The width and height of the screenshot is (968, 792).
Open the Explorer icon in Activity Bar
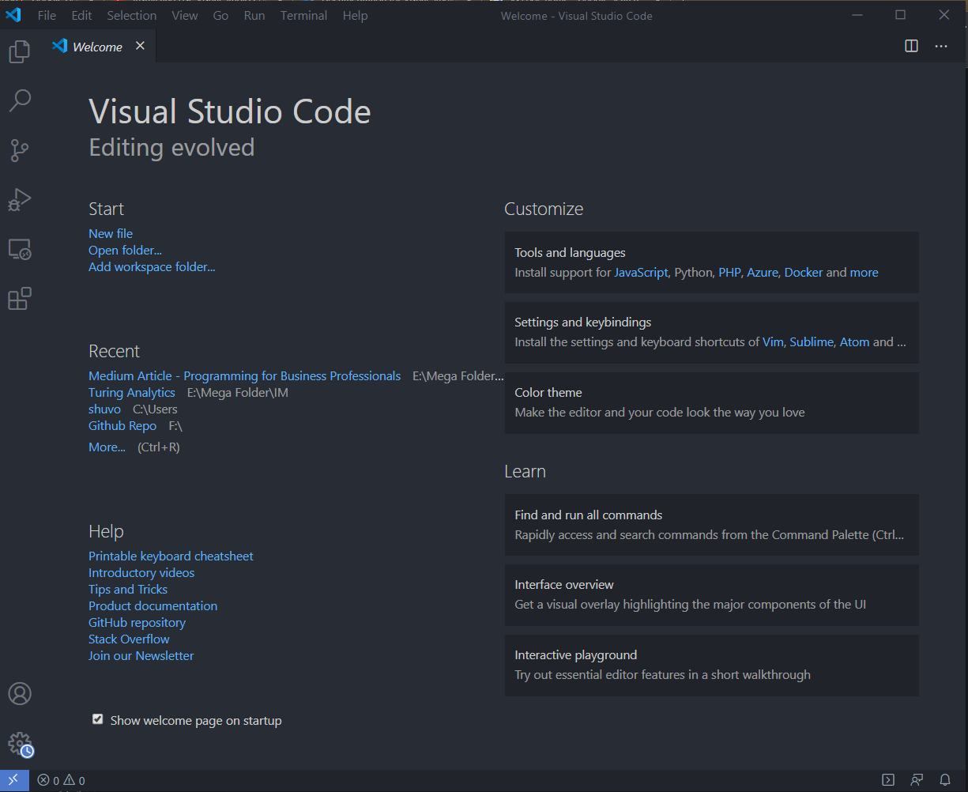click(19, 51)
